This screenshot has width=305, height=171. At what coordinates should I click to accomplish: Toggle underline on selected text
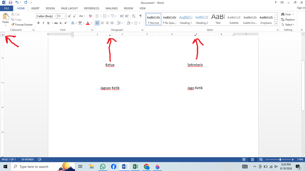pos(48,23)
